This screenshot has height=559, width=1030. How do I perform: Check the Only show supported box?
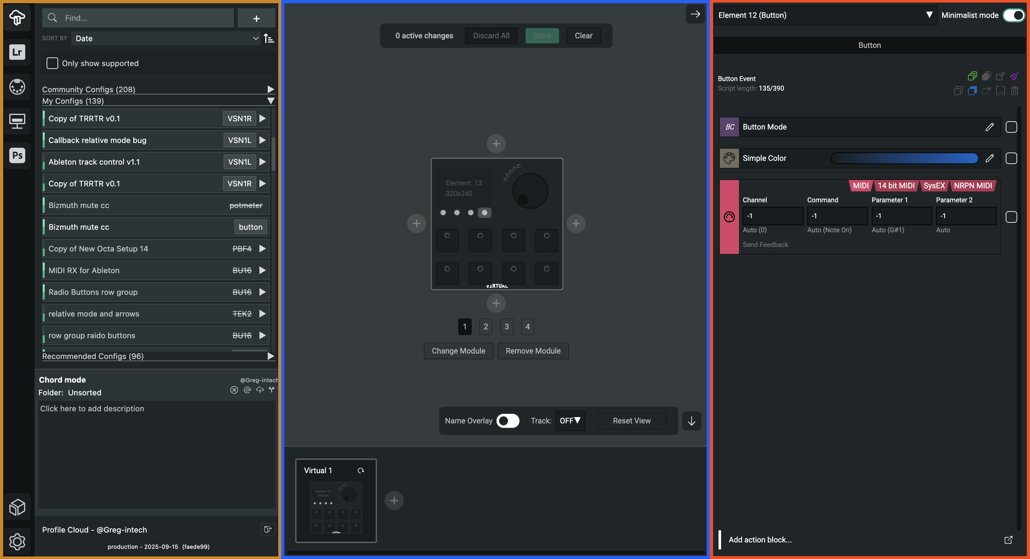pyautogui.click(x=52, y=63)
